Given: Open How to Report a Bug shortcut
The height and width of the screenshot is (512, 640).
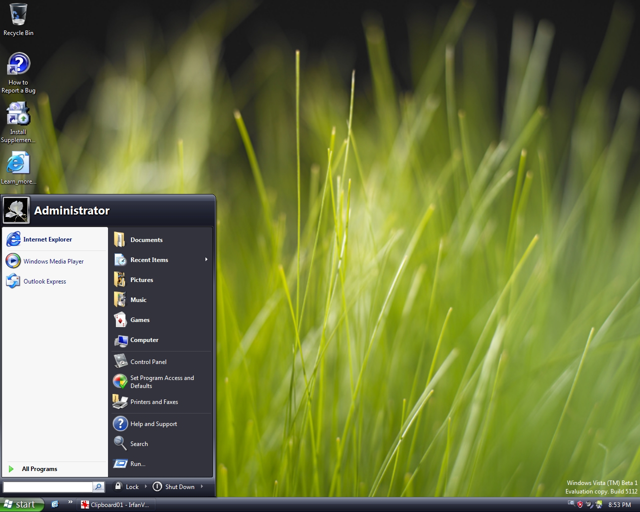Looking at the screenshot, I should click(x=18, y=72).
